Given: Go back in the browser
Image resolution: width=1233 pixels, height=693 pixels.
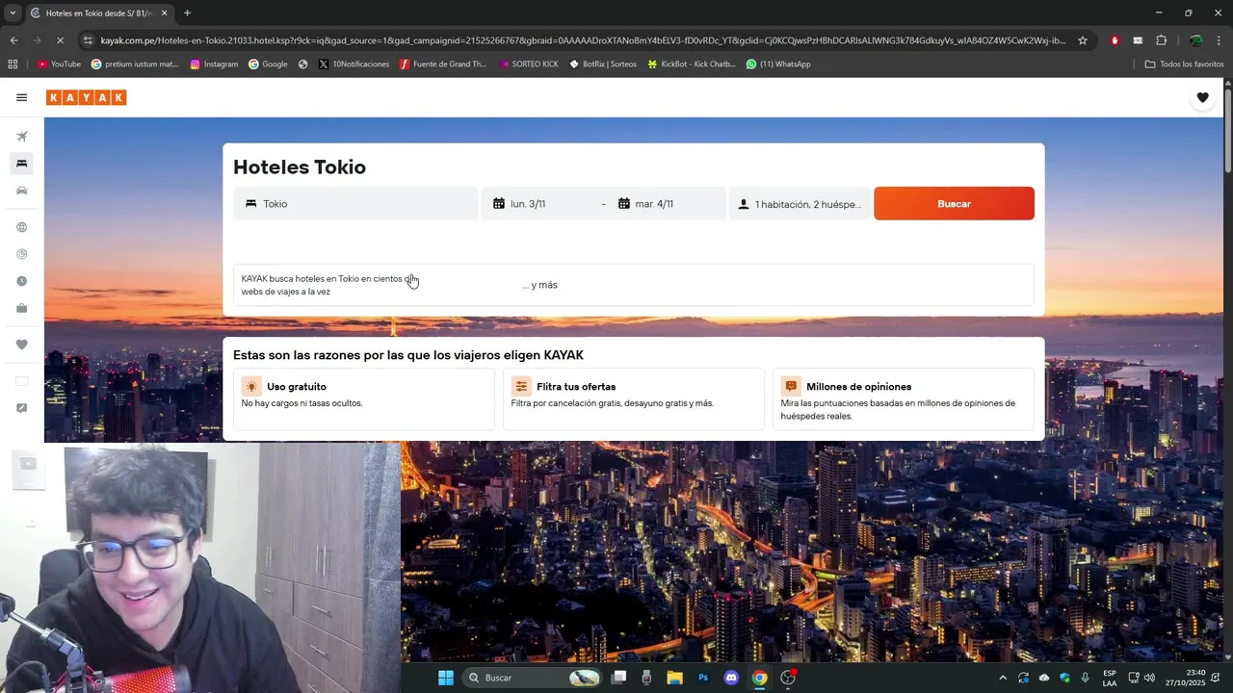Looking at the screenshot, I should 13,40.
